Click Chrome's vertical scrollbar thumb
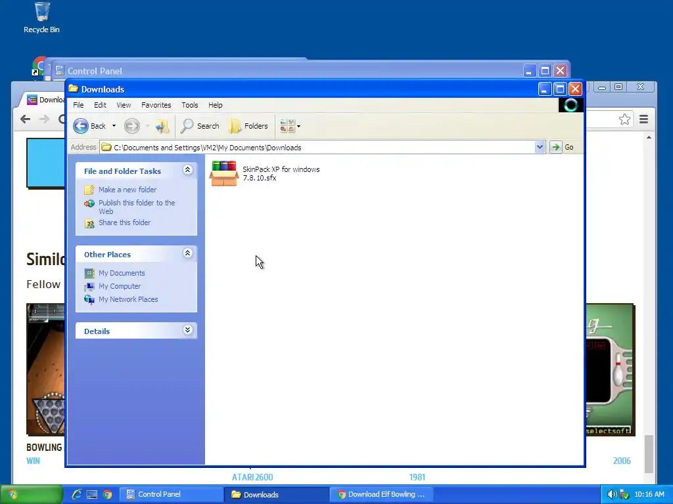The width and height of the screenshot is (673, 504). (x=649, y=454)
